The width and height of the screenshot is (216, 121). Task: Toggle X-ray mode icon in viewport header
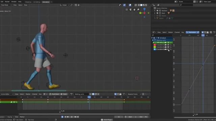pos(136,5)
